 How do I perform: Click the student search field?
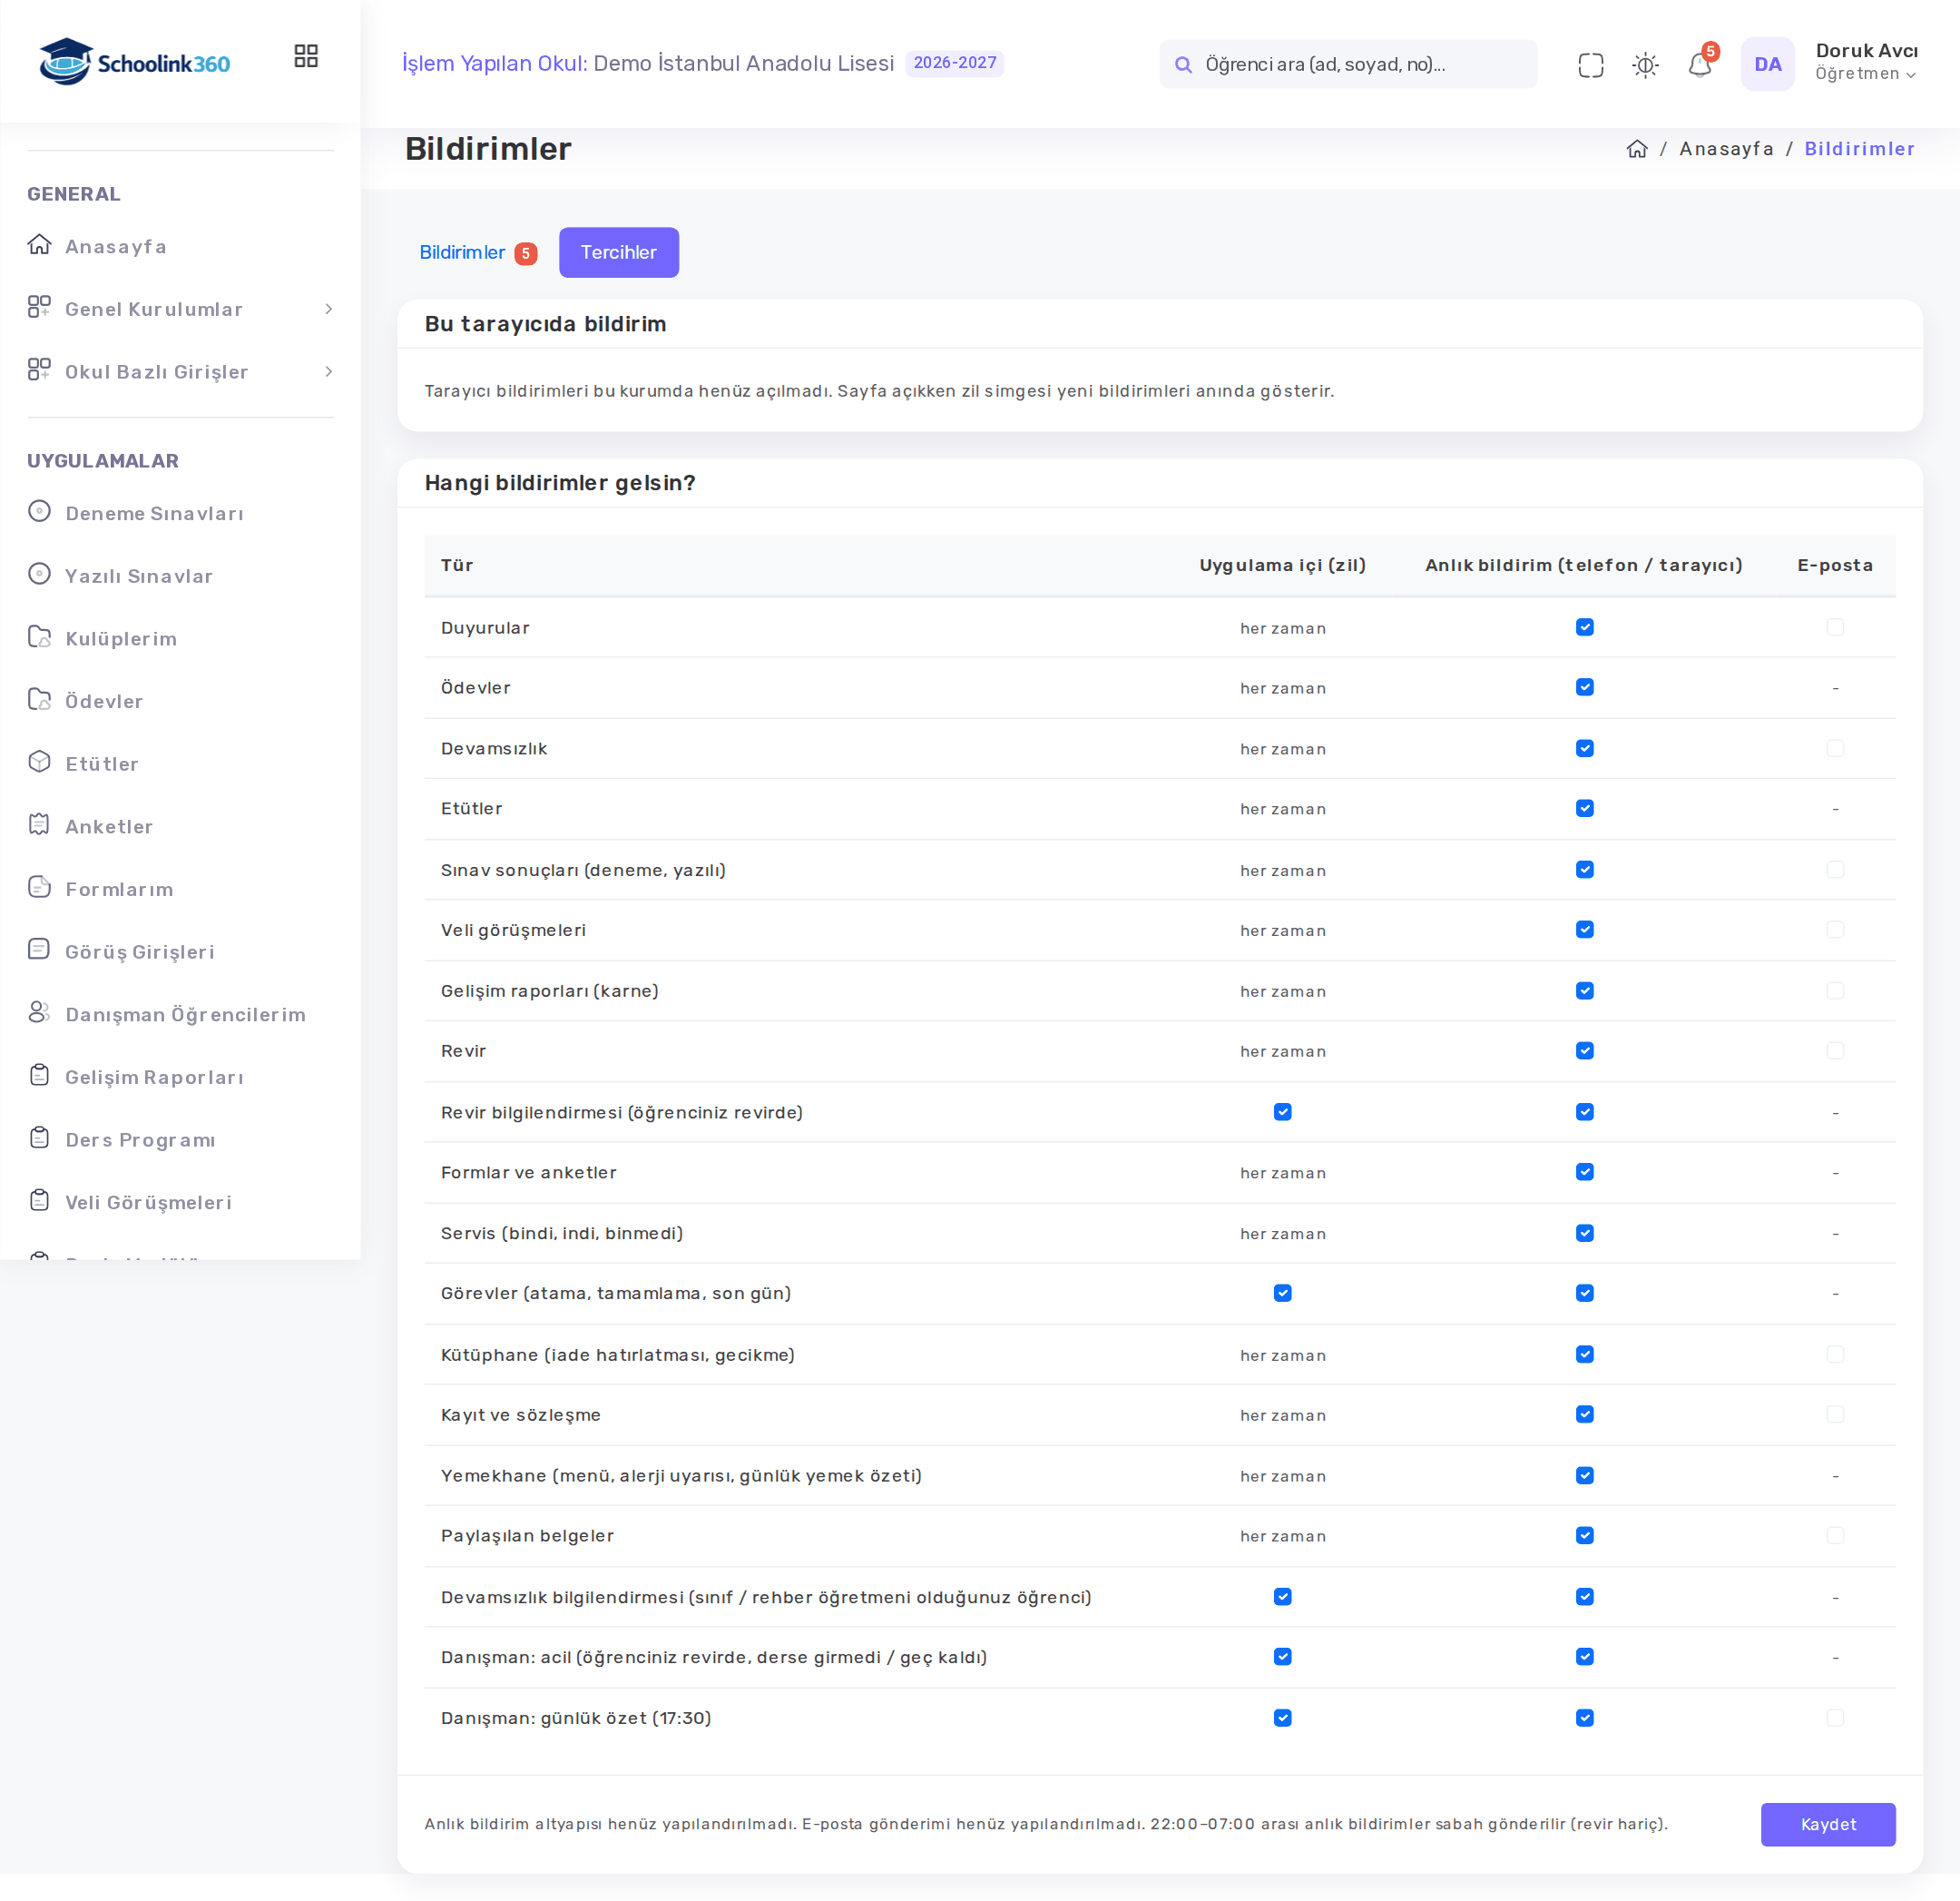coord(1348,64)
